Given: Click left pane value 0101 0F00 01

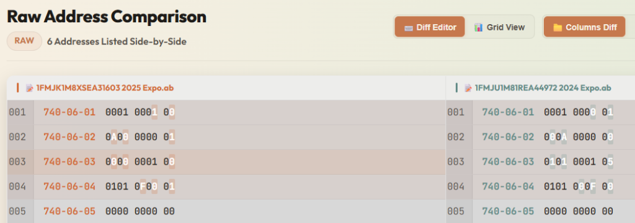Looking at the screenshot, I should coord(140,186).
